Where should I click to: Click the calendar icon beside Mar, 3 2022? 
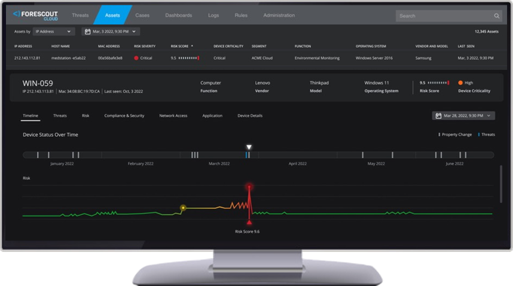(87, 32)
